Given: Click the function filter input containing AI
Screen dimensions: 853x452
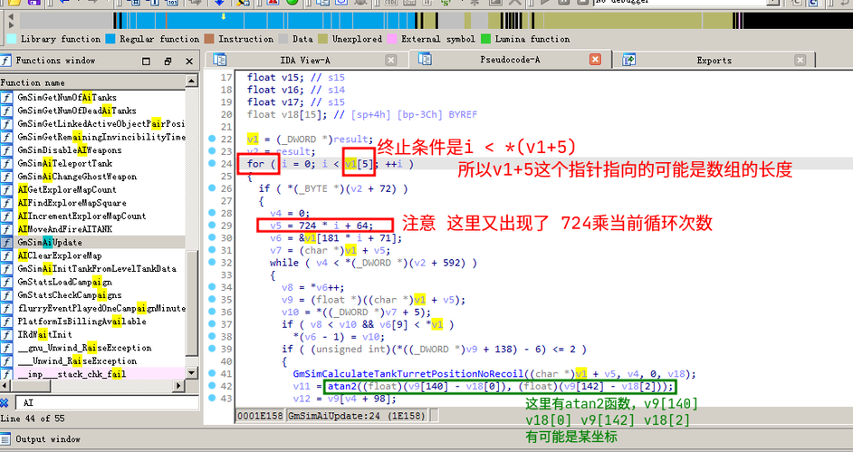Looking at the screenshot, I should click(107, 402).
